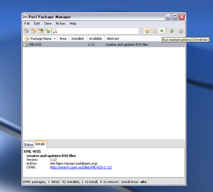Screen dimensions: 213x192
Task: Open preferences gear icon
Action: click(x=181, y=31)
